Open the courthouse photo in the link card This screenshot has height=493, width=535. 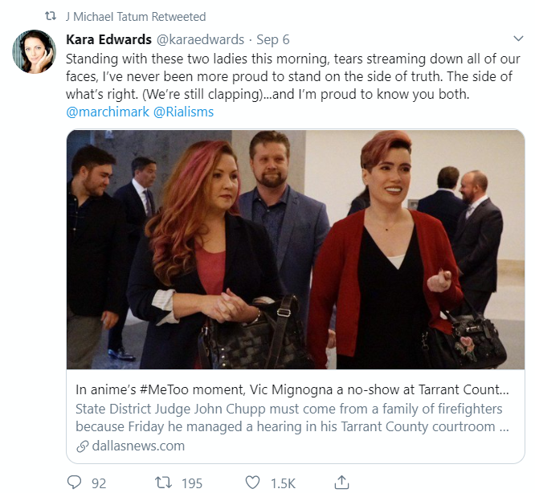click(296, 249)
